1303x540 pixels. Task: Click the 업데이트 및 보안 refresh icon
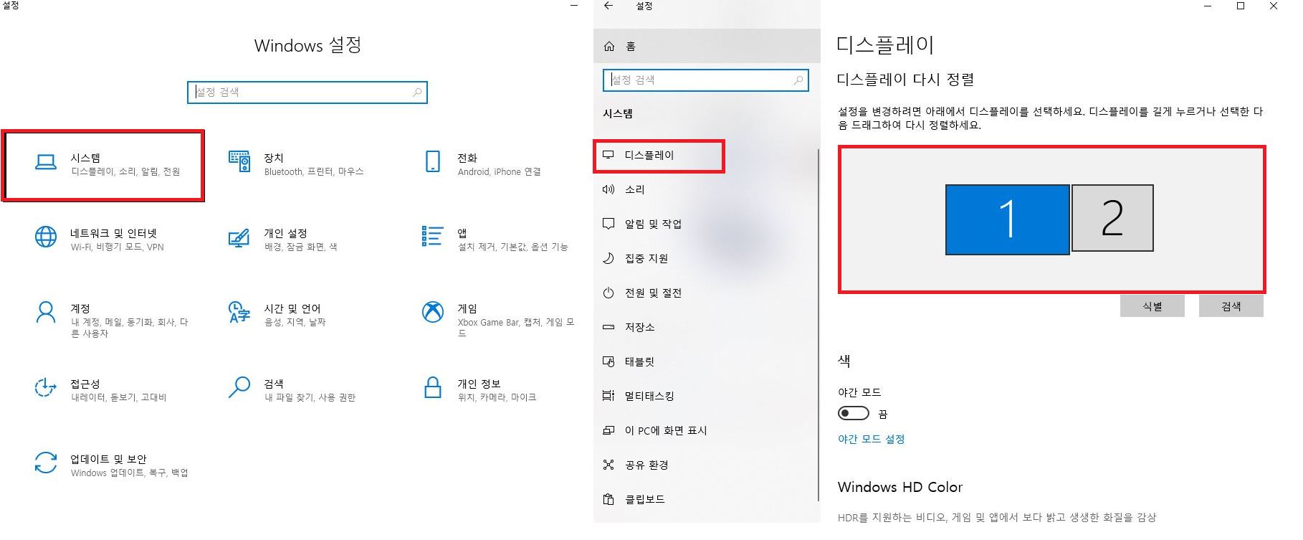click(46, 463)
